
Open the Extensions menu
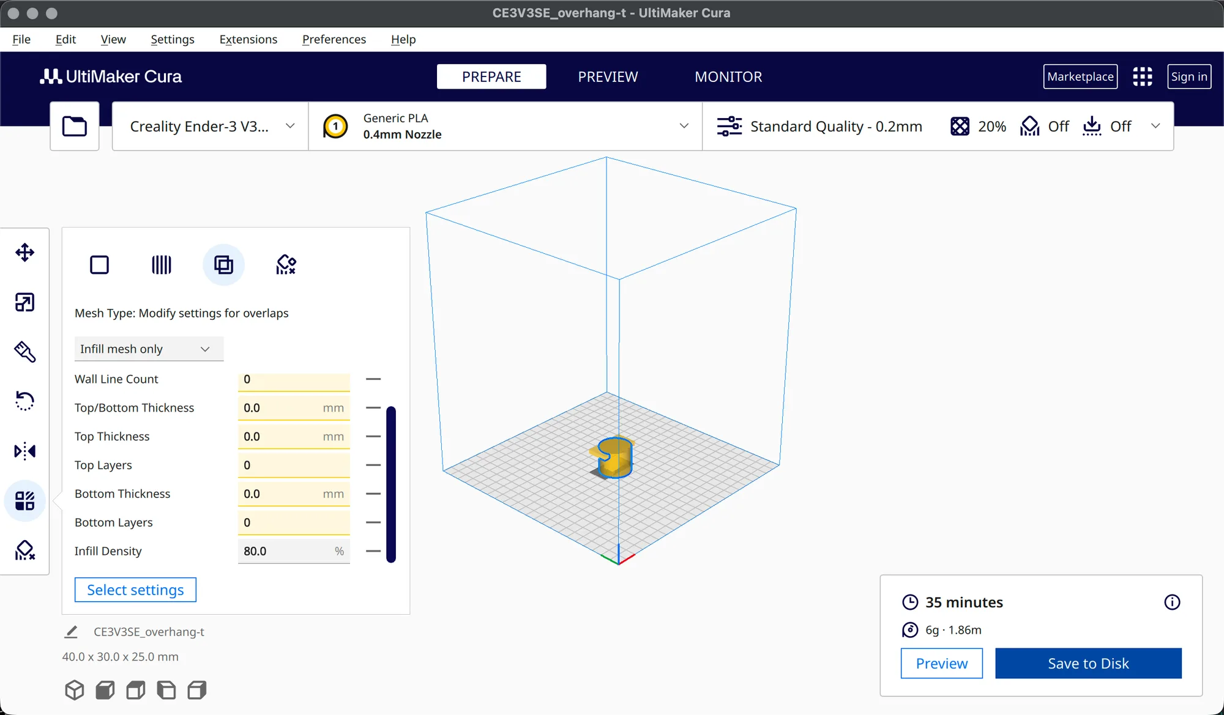(x=248, y=39)
